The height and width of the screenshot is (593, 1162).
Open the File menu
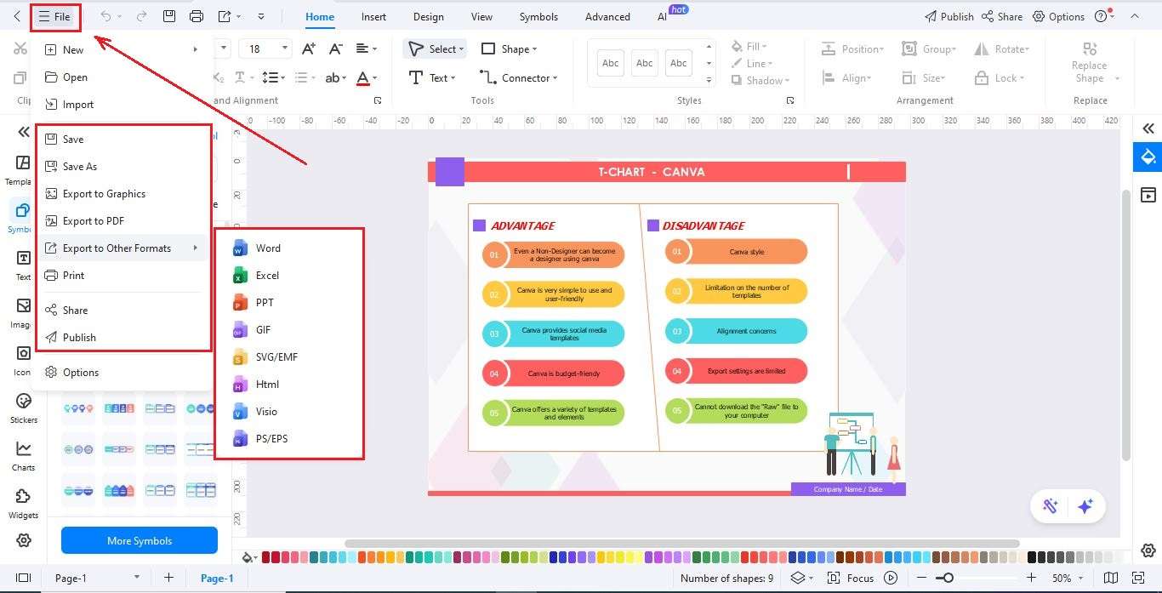coord(55,16)
